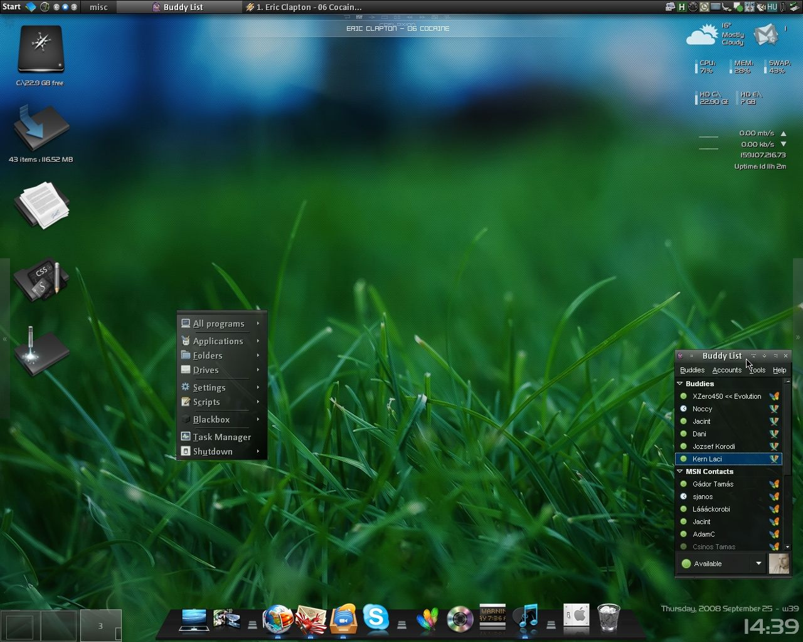Launch Skype from the dock
Screen dimensions: 803x642
point(375,618)
